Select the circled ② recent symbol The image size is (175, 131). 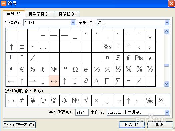(x=54, y=100)
